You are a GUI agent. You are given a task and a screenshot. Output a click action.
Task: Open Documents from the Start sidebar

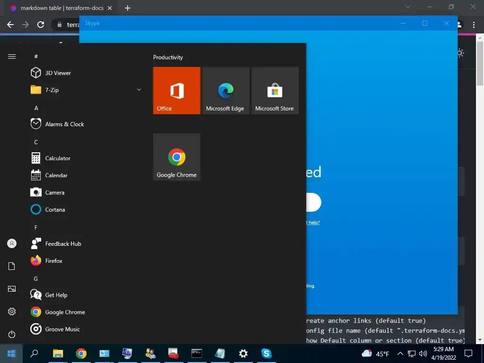click(x=12, y=266)
